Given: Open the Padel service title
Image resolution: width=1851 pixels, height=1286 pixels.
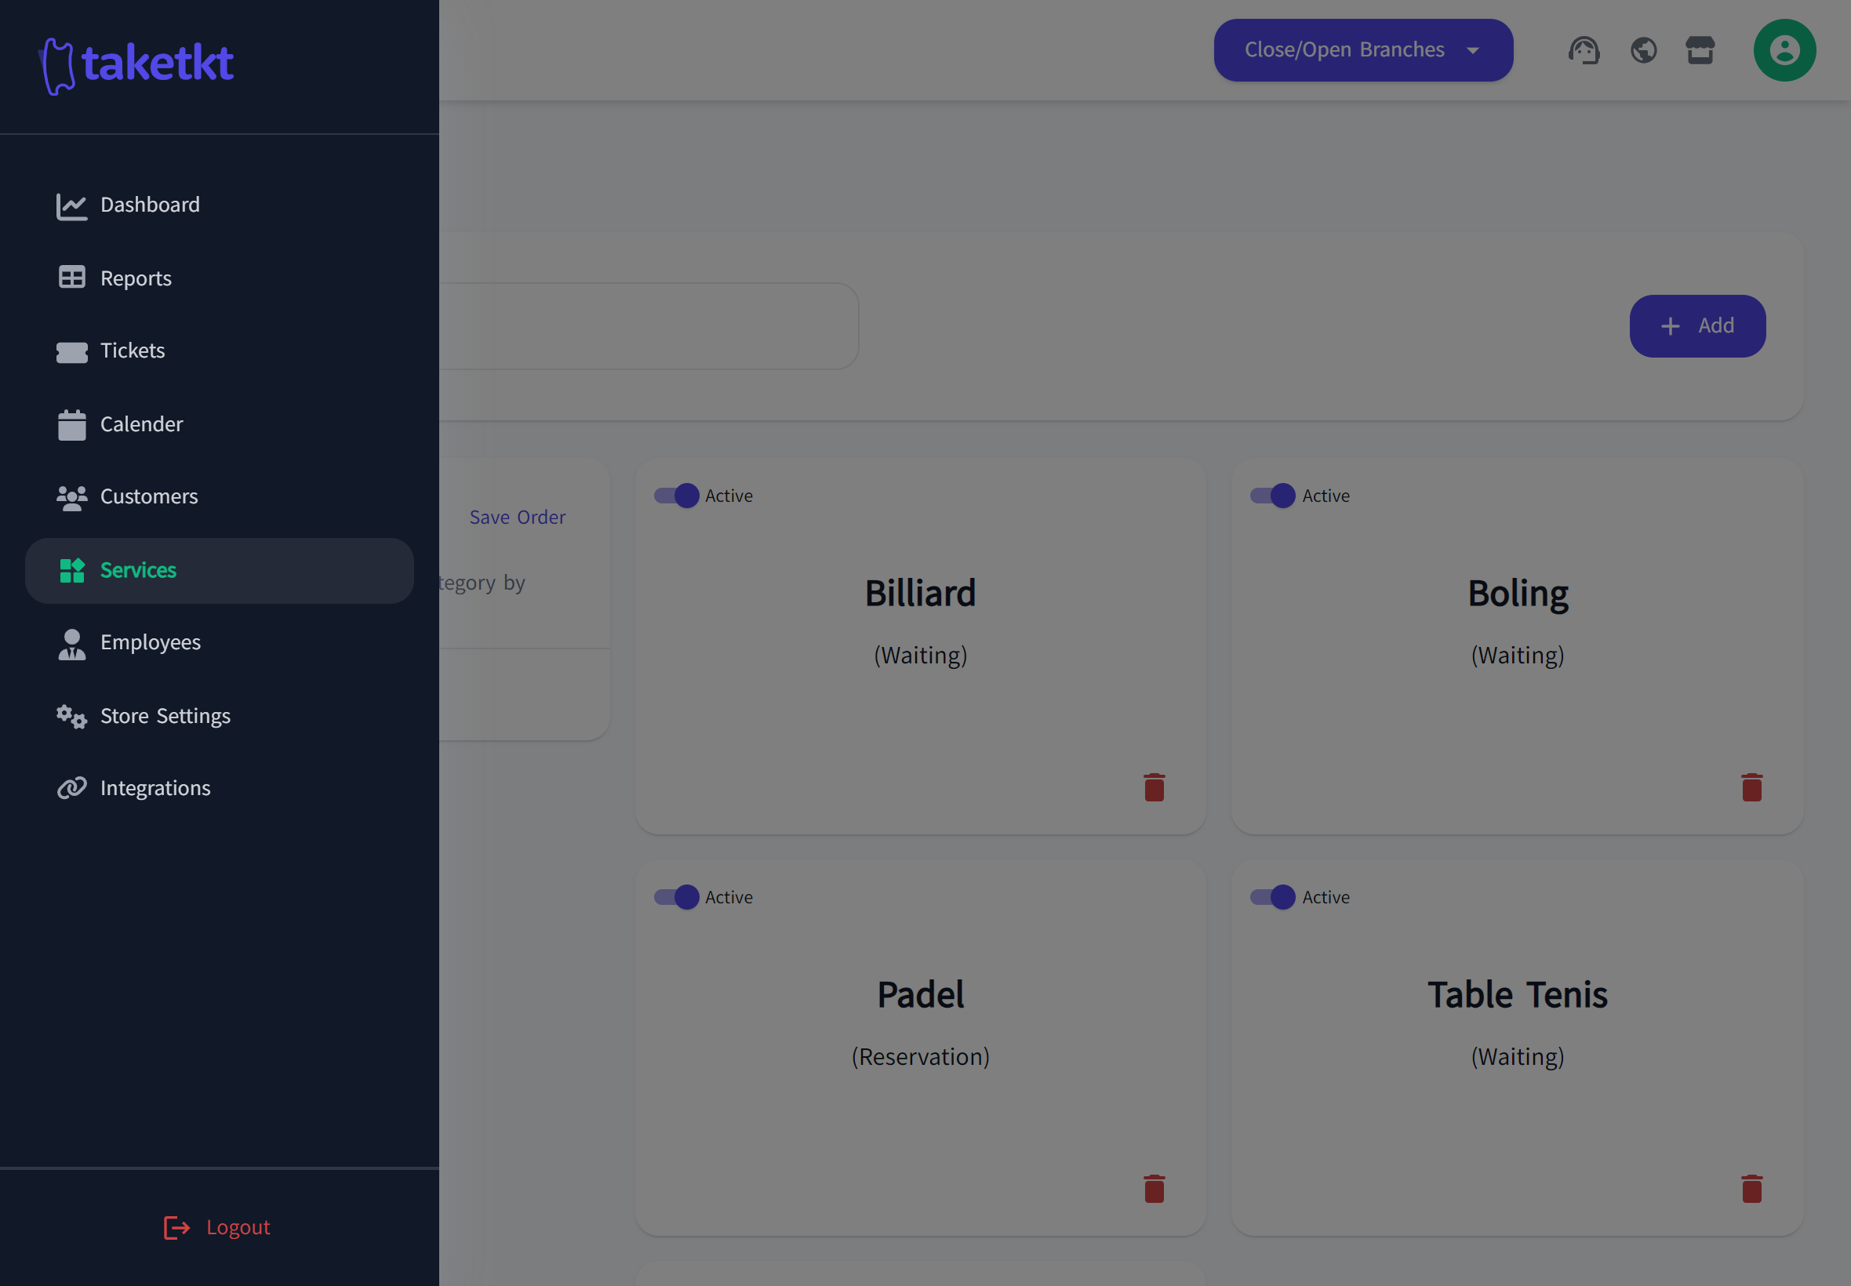Looking at the screenshot, I should tap(920, 994).
